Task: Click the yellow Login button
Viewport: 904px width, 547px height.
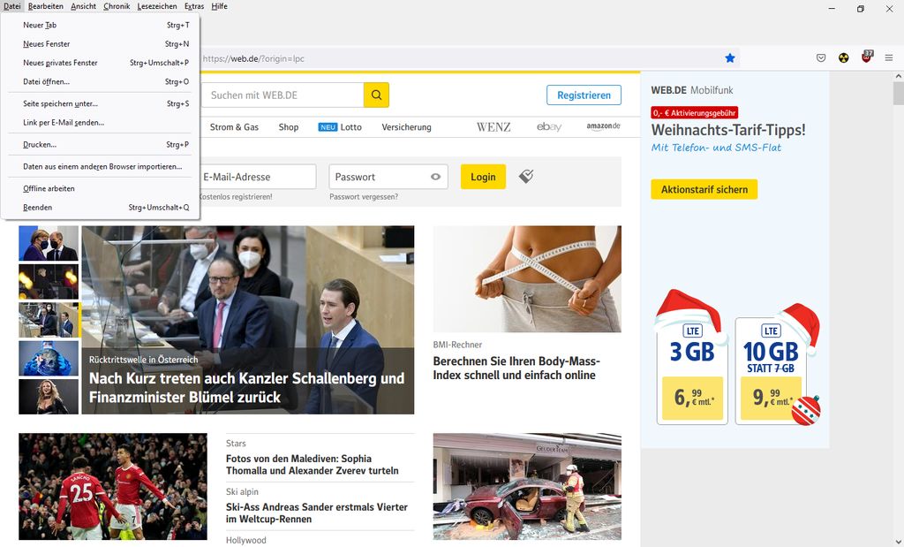Action: (483, 177)
